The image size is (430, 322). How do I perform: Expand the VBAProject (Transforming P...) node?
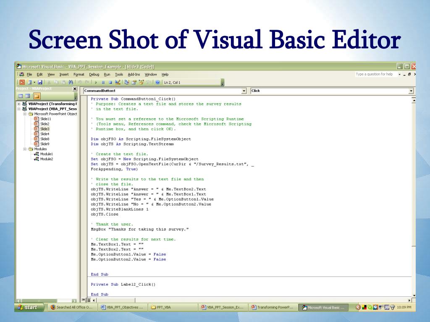(x=18, y=104)
